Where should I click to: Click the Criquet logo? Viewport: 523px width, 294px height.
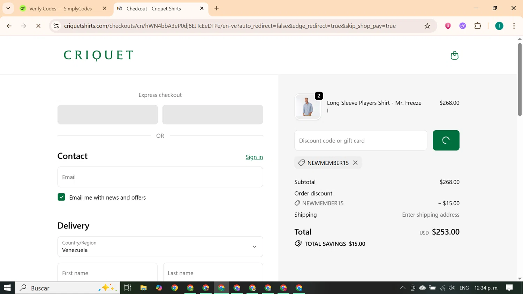(x=99, y=55)
